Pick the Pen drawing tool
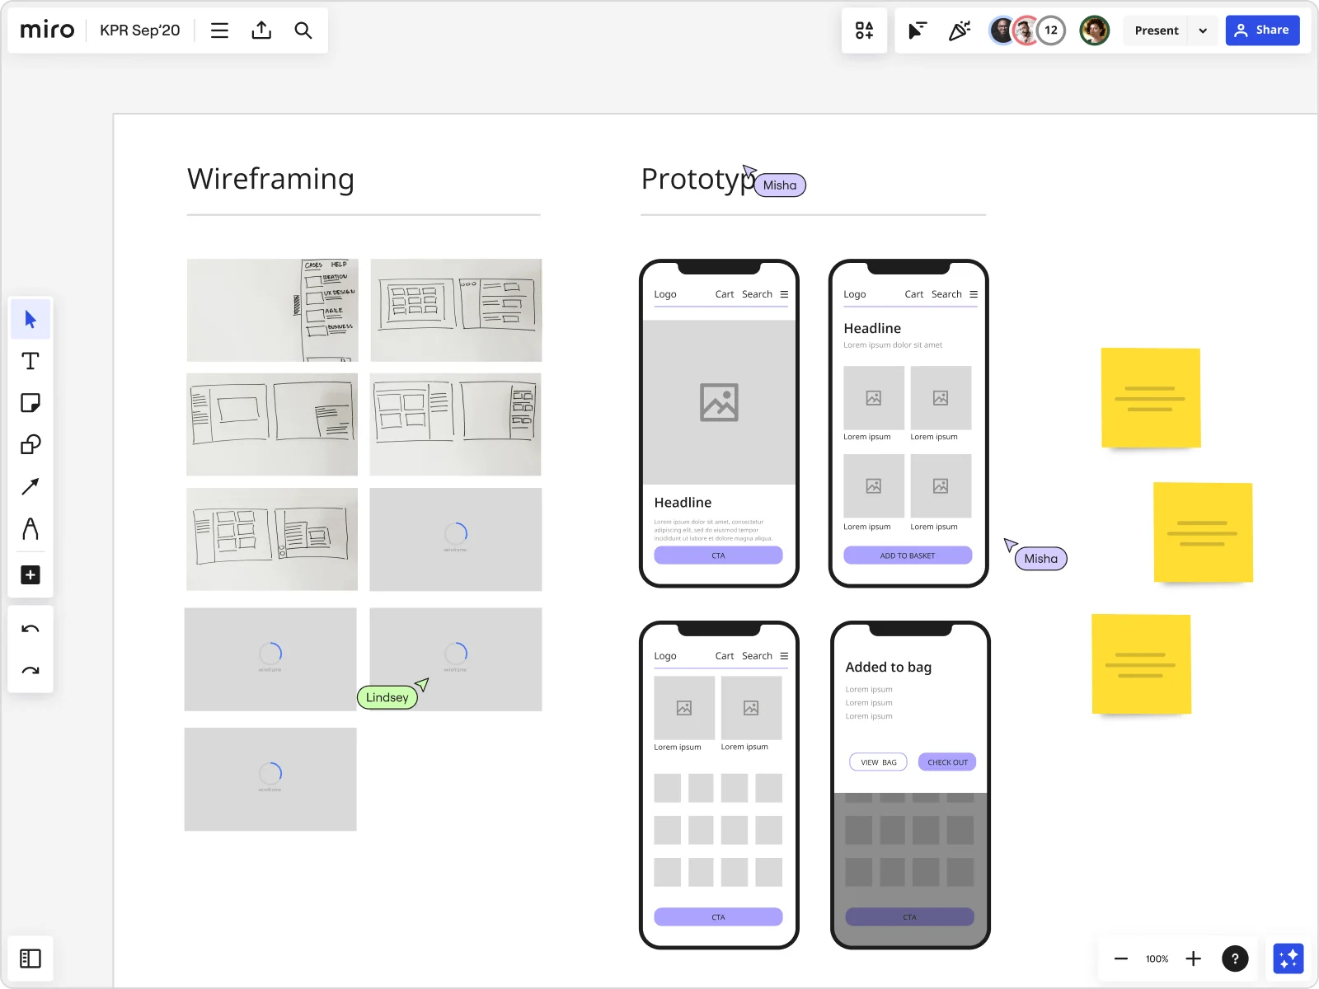1319x989 pixels. click(x=31, y=529)
